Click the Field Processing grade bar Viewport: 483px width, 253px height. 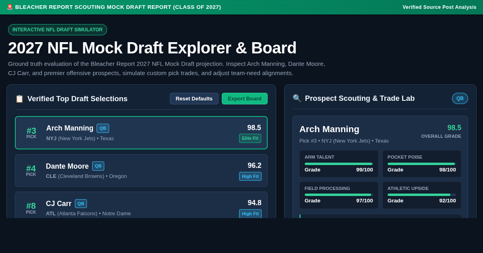[x=339, y=195]
